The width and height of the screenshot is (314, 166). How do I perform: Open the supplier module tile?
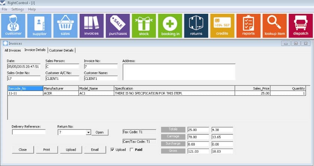(39, 26)
